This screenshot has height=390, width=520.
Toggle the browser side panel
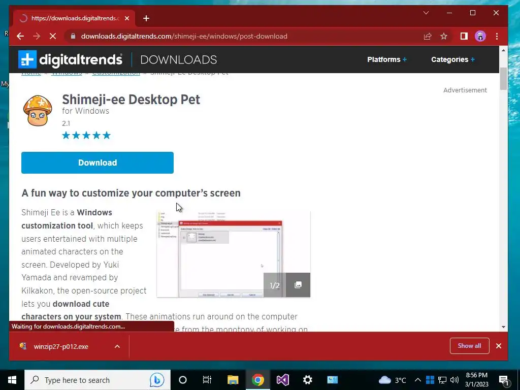464,36
